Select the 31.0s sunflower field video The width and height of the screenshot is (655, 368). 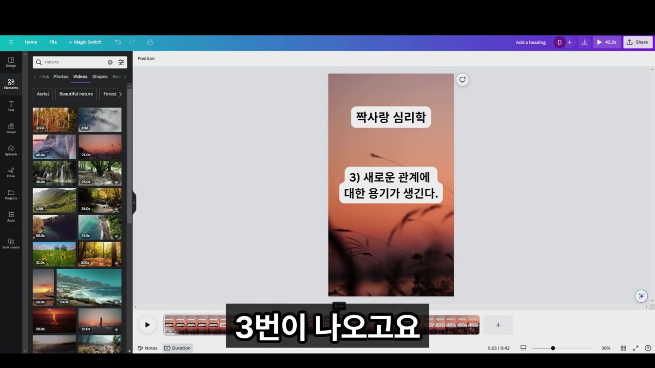[54, 254]
